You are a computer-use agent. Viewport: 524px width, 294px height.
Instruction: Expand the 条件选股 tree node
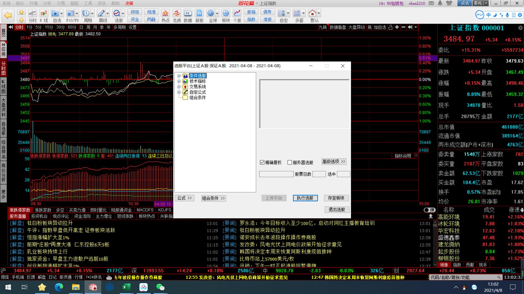click(179, 76)
